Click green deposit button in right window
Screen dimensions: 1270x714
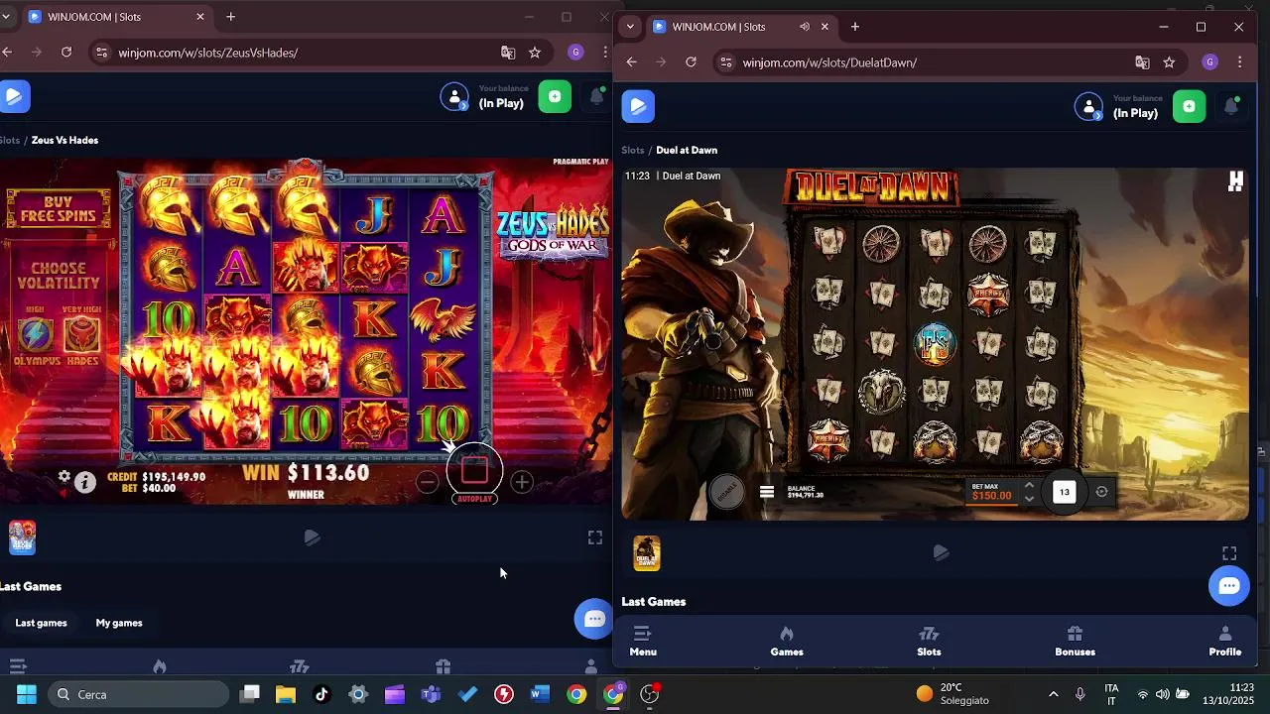point(1189,106)
